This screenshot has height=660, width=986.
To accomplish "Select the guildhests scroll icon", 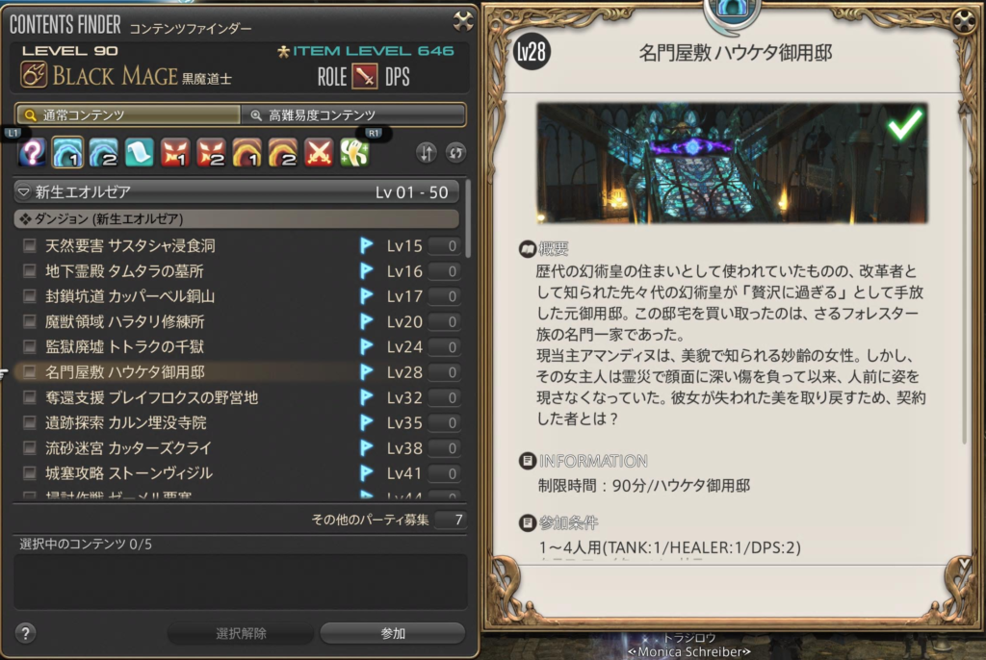I will [x=139, y=152].
